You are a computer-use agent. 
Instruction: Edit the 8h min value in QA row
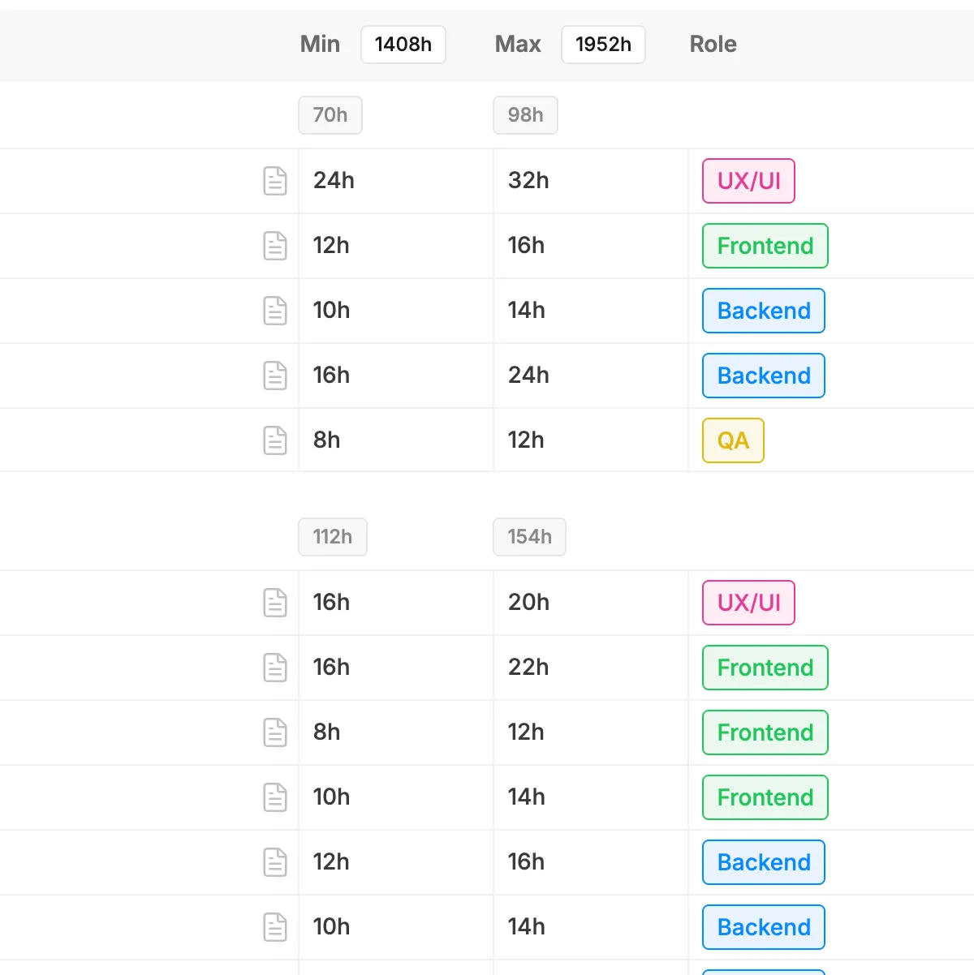327,440
